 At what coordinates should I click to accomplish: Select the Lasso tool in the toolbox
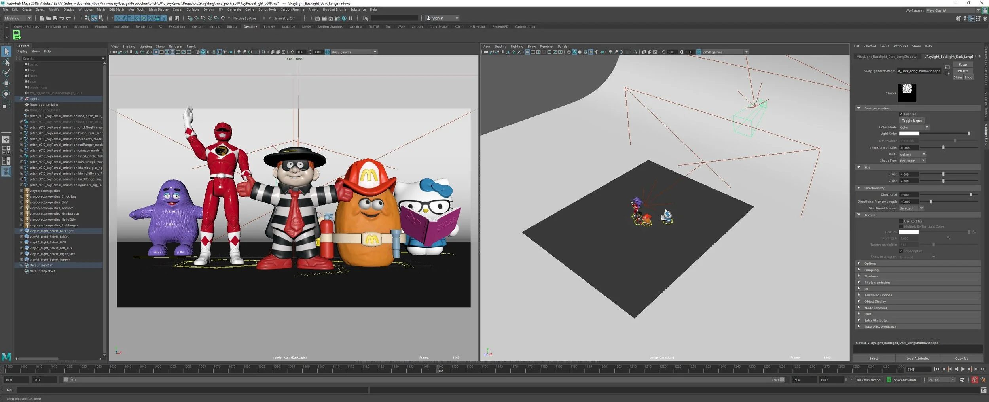coord(6,62)
